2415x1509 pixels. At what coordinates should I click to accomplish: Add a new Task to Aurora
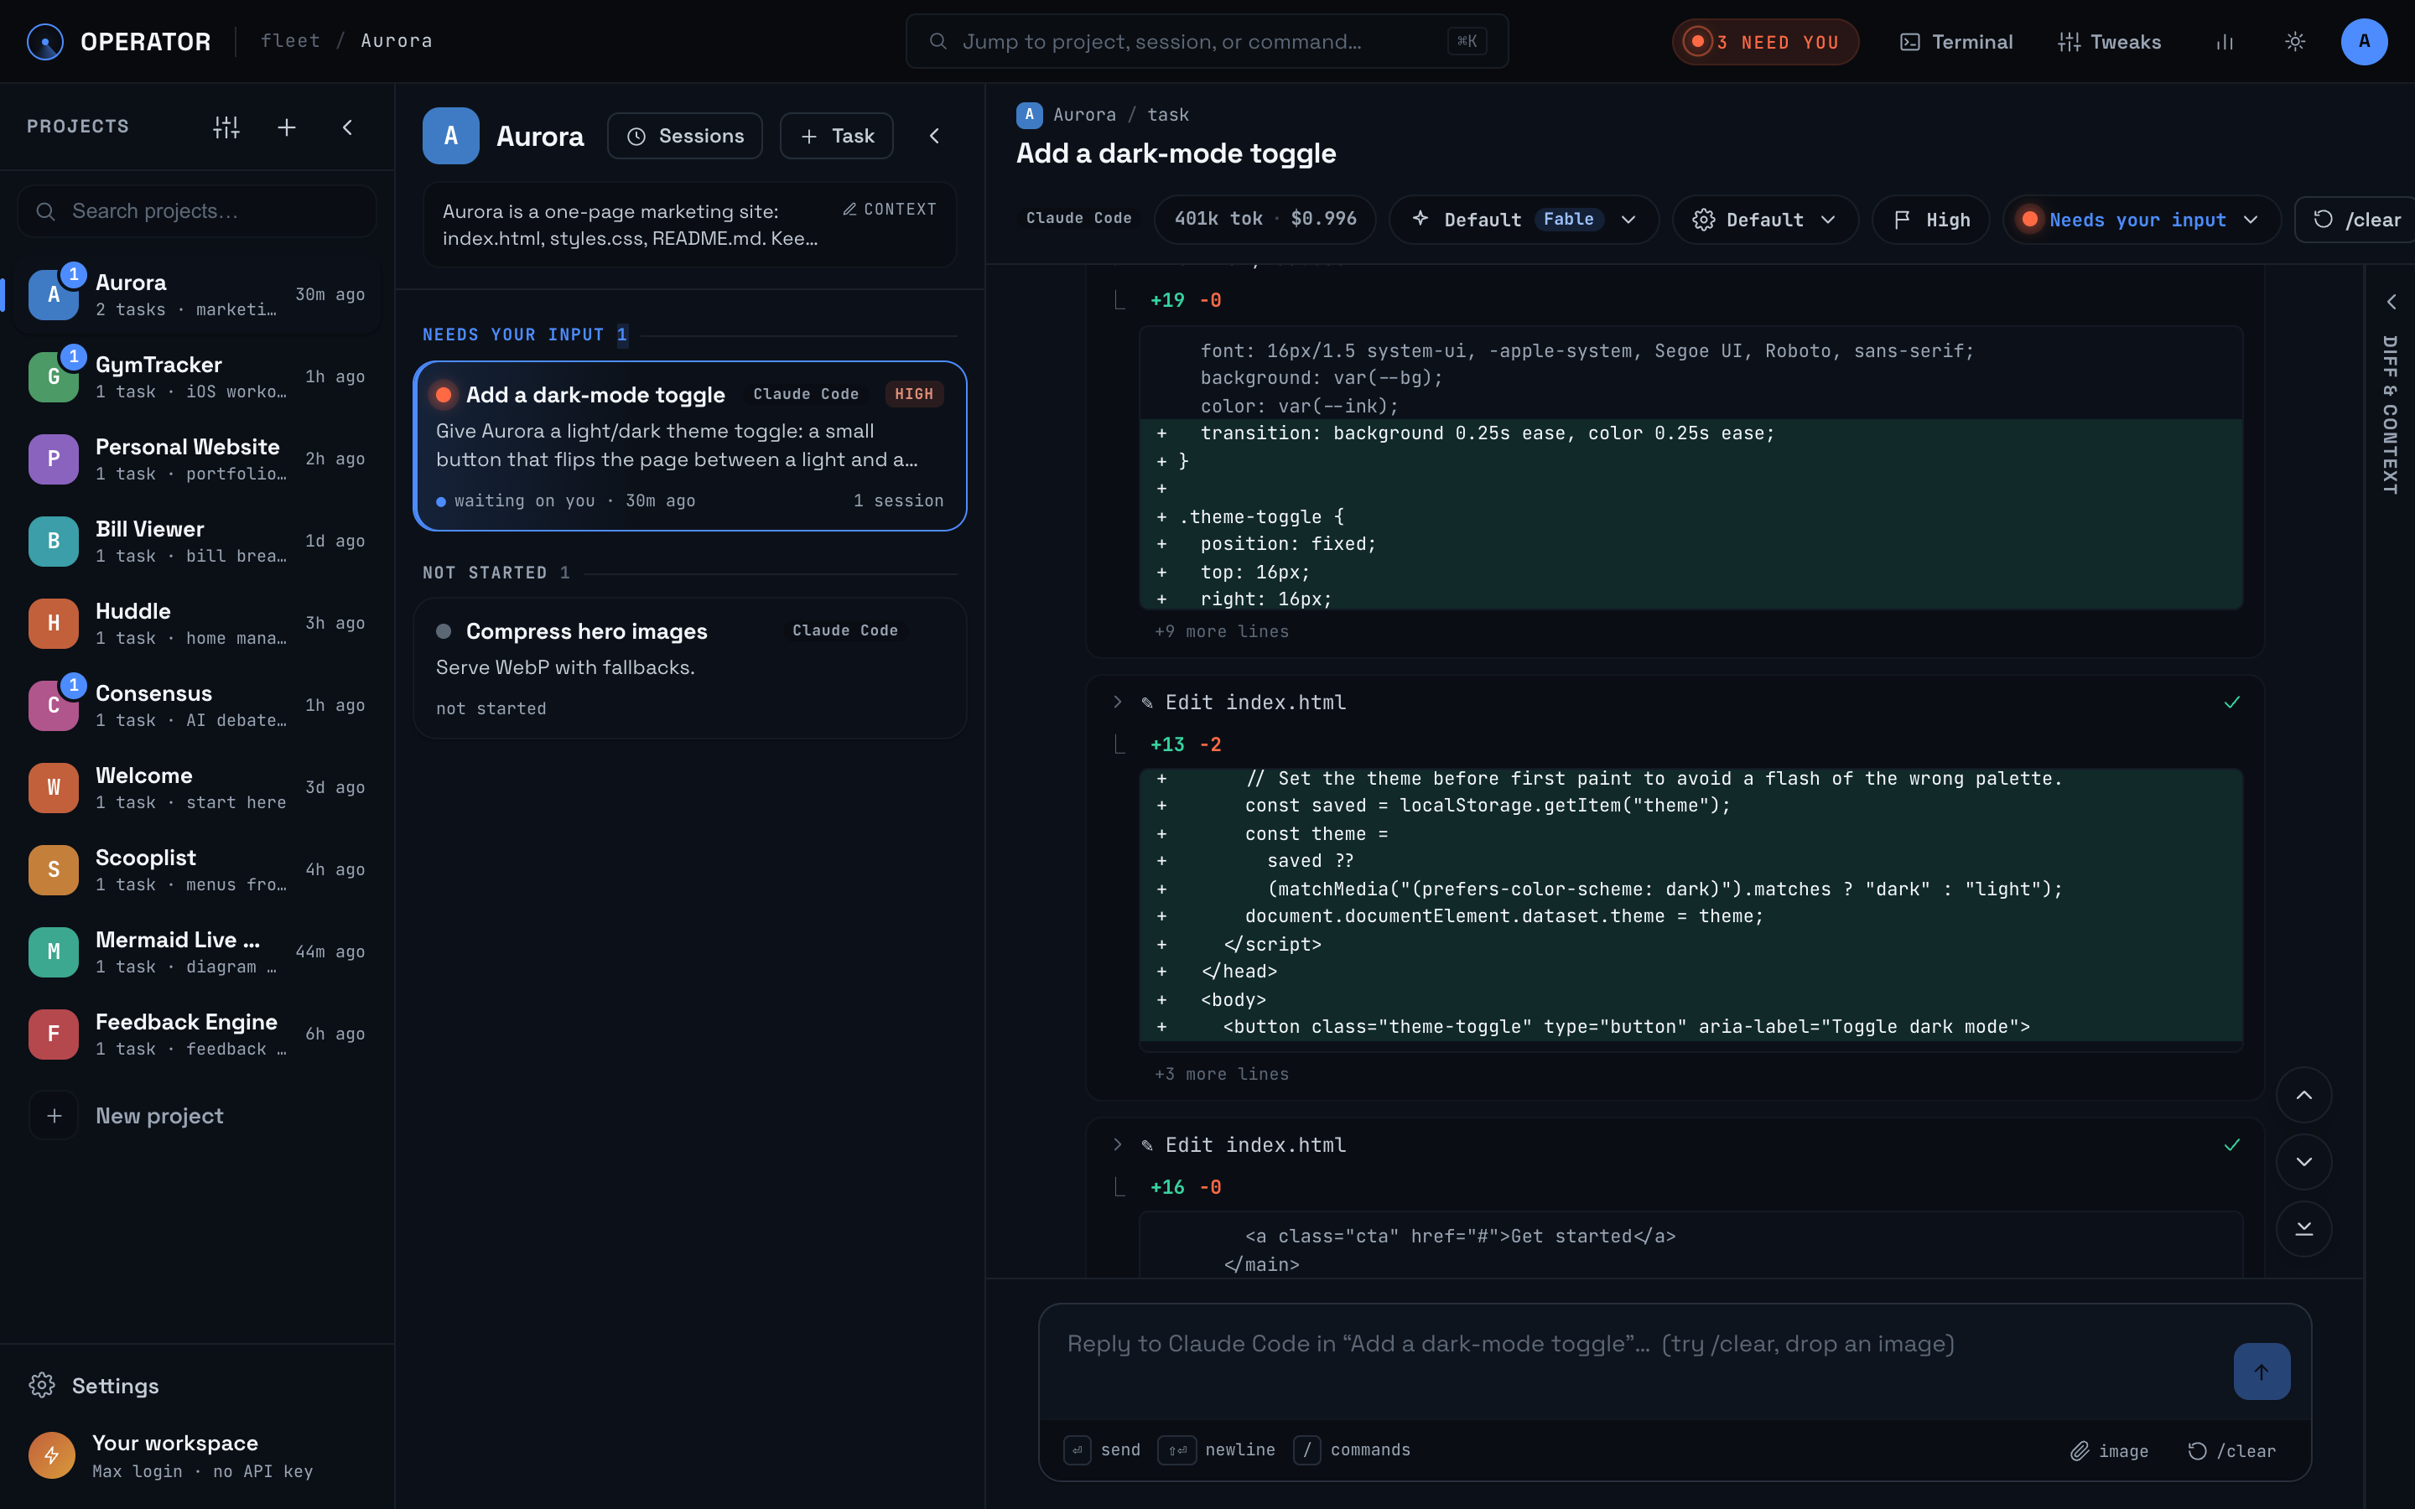click(836, 136)
